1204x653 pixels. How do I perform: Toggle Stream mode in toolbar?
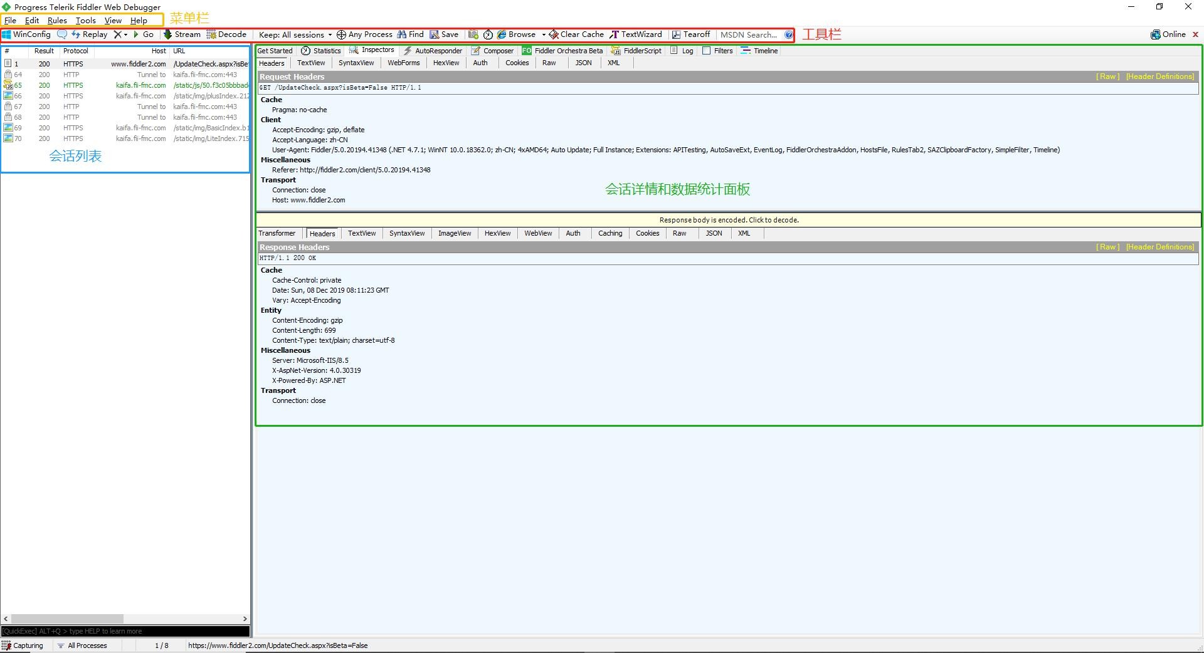coord(182,34)
